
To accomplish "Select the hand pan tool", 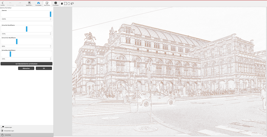I will pos(62,4).
